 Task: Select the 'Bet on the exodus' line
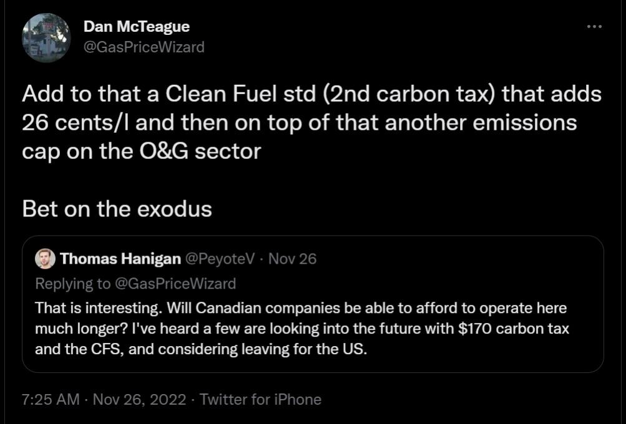(117, 209)
